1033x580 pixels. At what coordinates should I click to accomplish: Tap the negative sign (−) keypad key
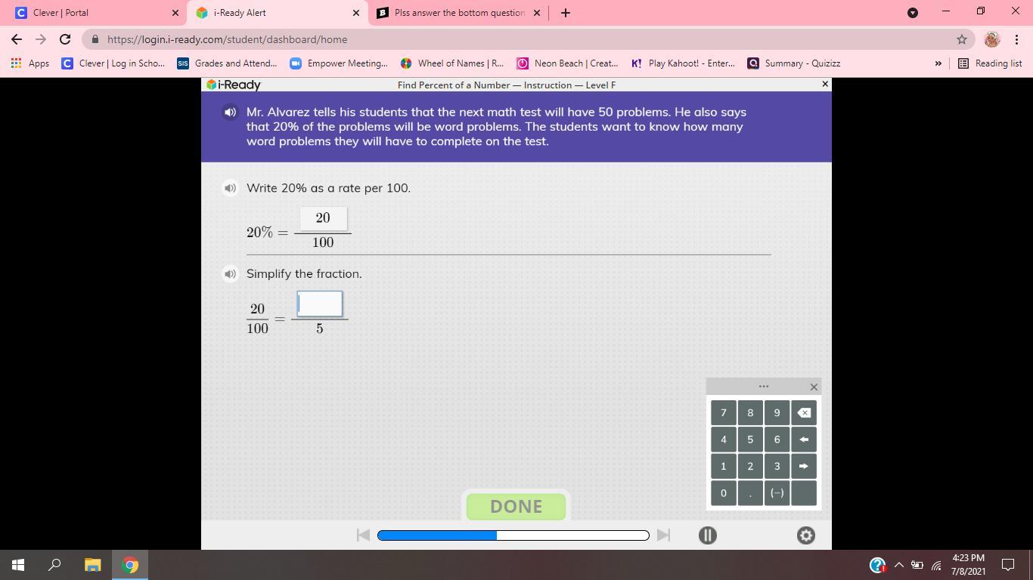[777, 492]
